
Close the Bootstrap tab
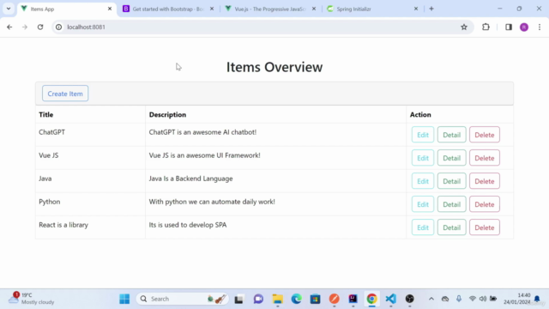[212, 9]
